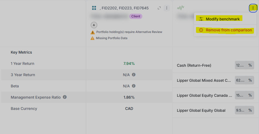The image size is (259, 134).
Task: Expand the portfolio column using expand icon
Action: 159,8
